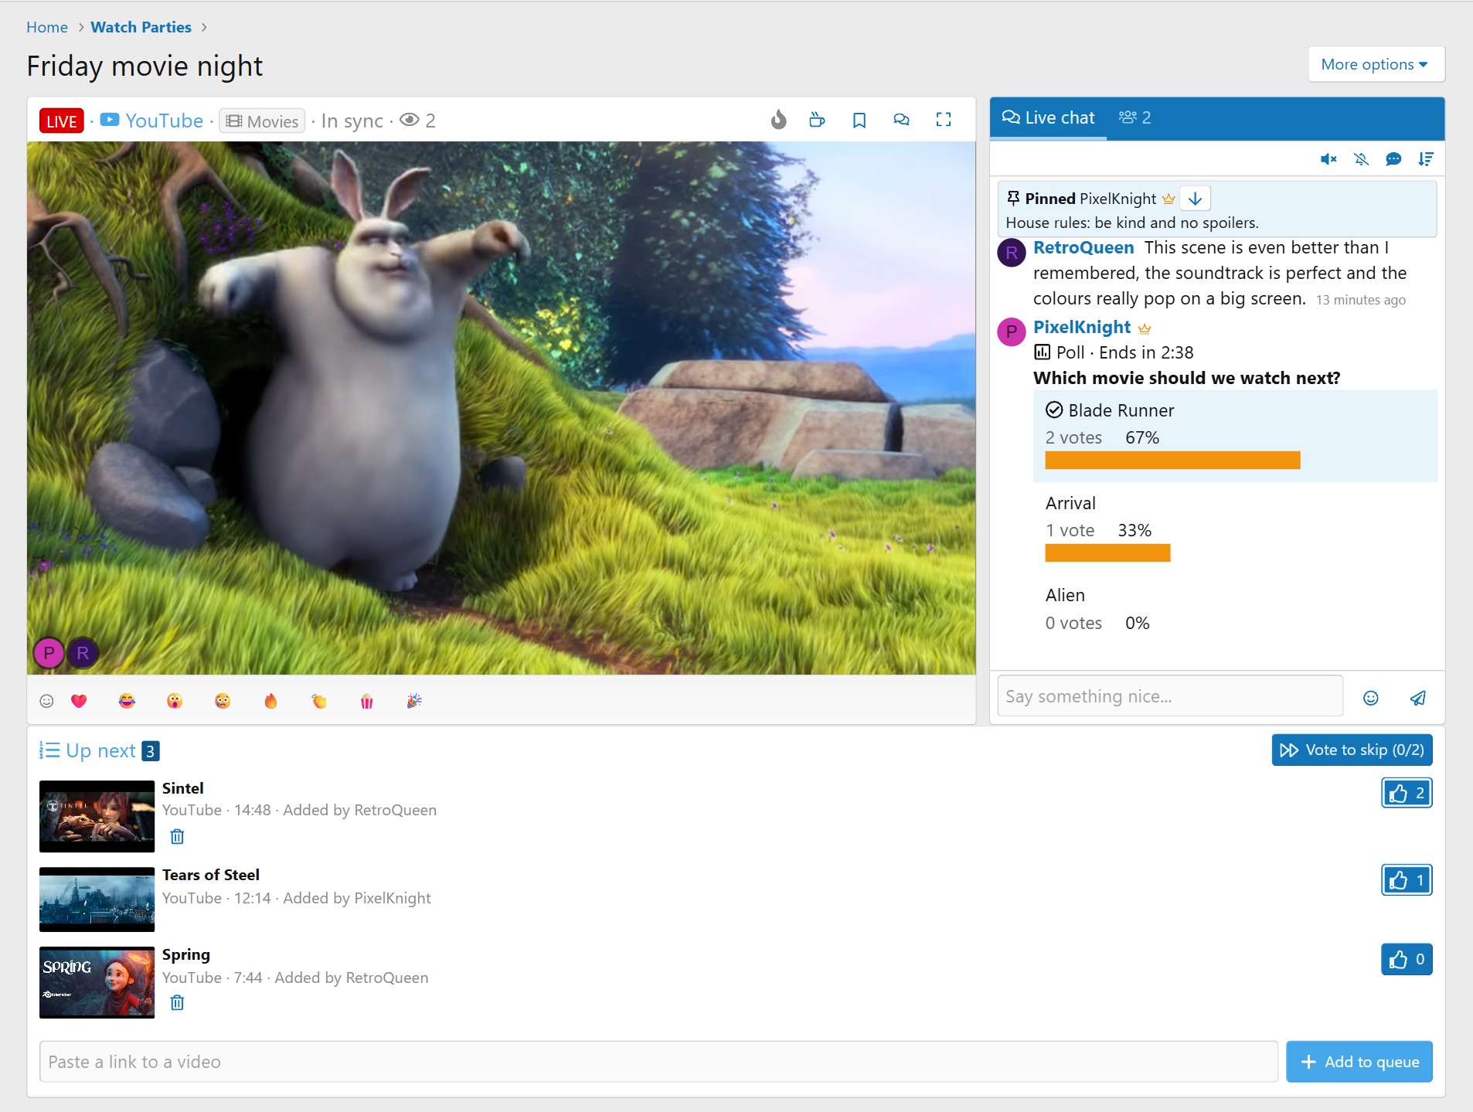Bookmark this watch party
Image resolution: width=1473 pixels, height=1112 pixels.
click(x=859, y=120)
